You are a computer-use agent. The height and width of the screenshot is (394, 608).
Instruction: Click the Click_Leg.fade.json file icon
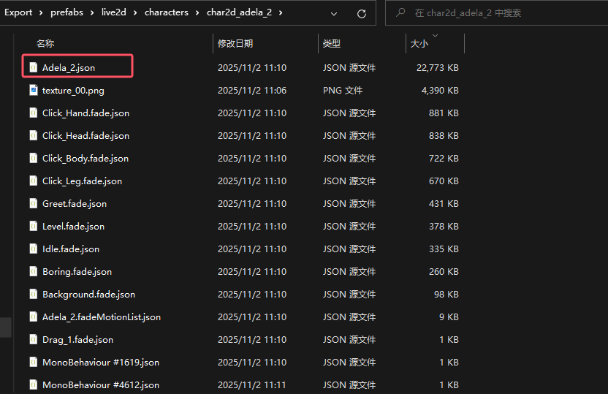click(34, 181)
